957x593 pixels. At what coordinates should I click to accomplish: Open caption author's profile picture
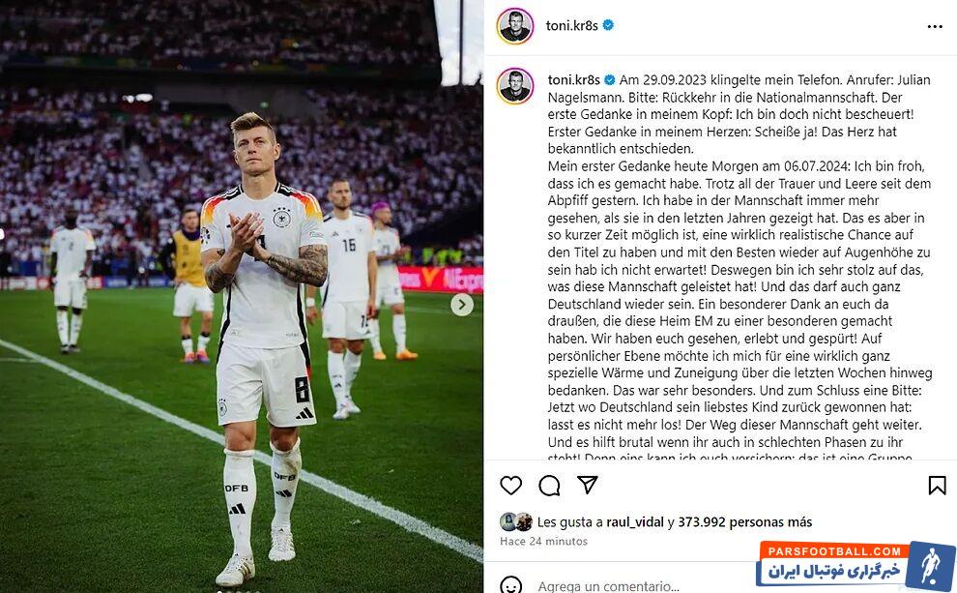(x=515, y=85)
